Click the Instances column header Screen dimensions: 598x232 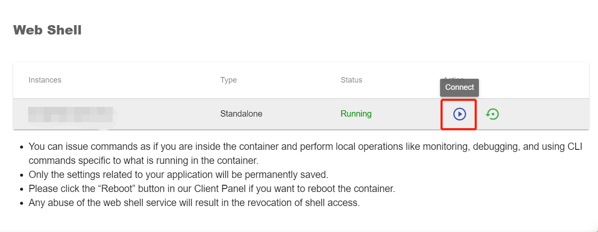[45, 80]
